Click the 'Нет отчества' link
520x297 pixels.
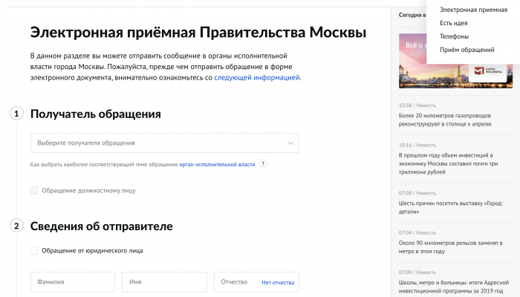point(278,282)
